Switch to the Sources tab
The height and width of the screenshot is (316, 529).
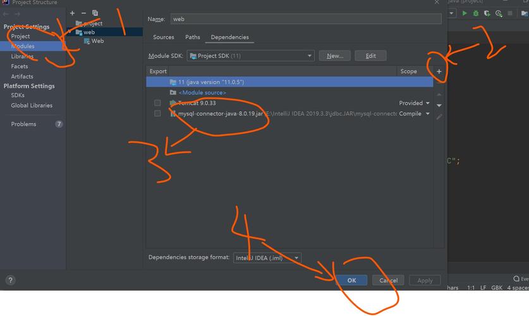(163, 37)
